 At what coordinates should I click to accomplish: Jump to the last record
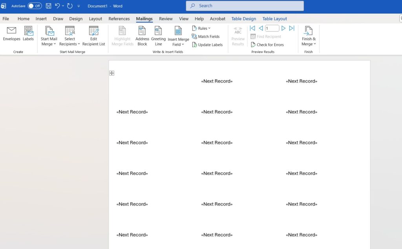(292, 28)
